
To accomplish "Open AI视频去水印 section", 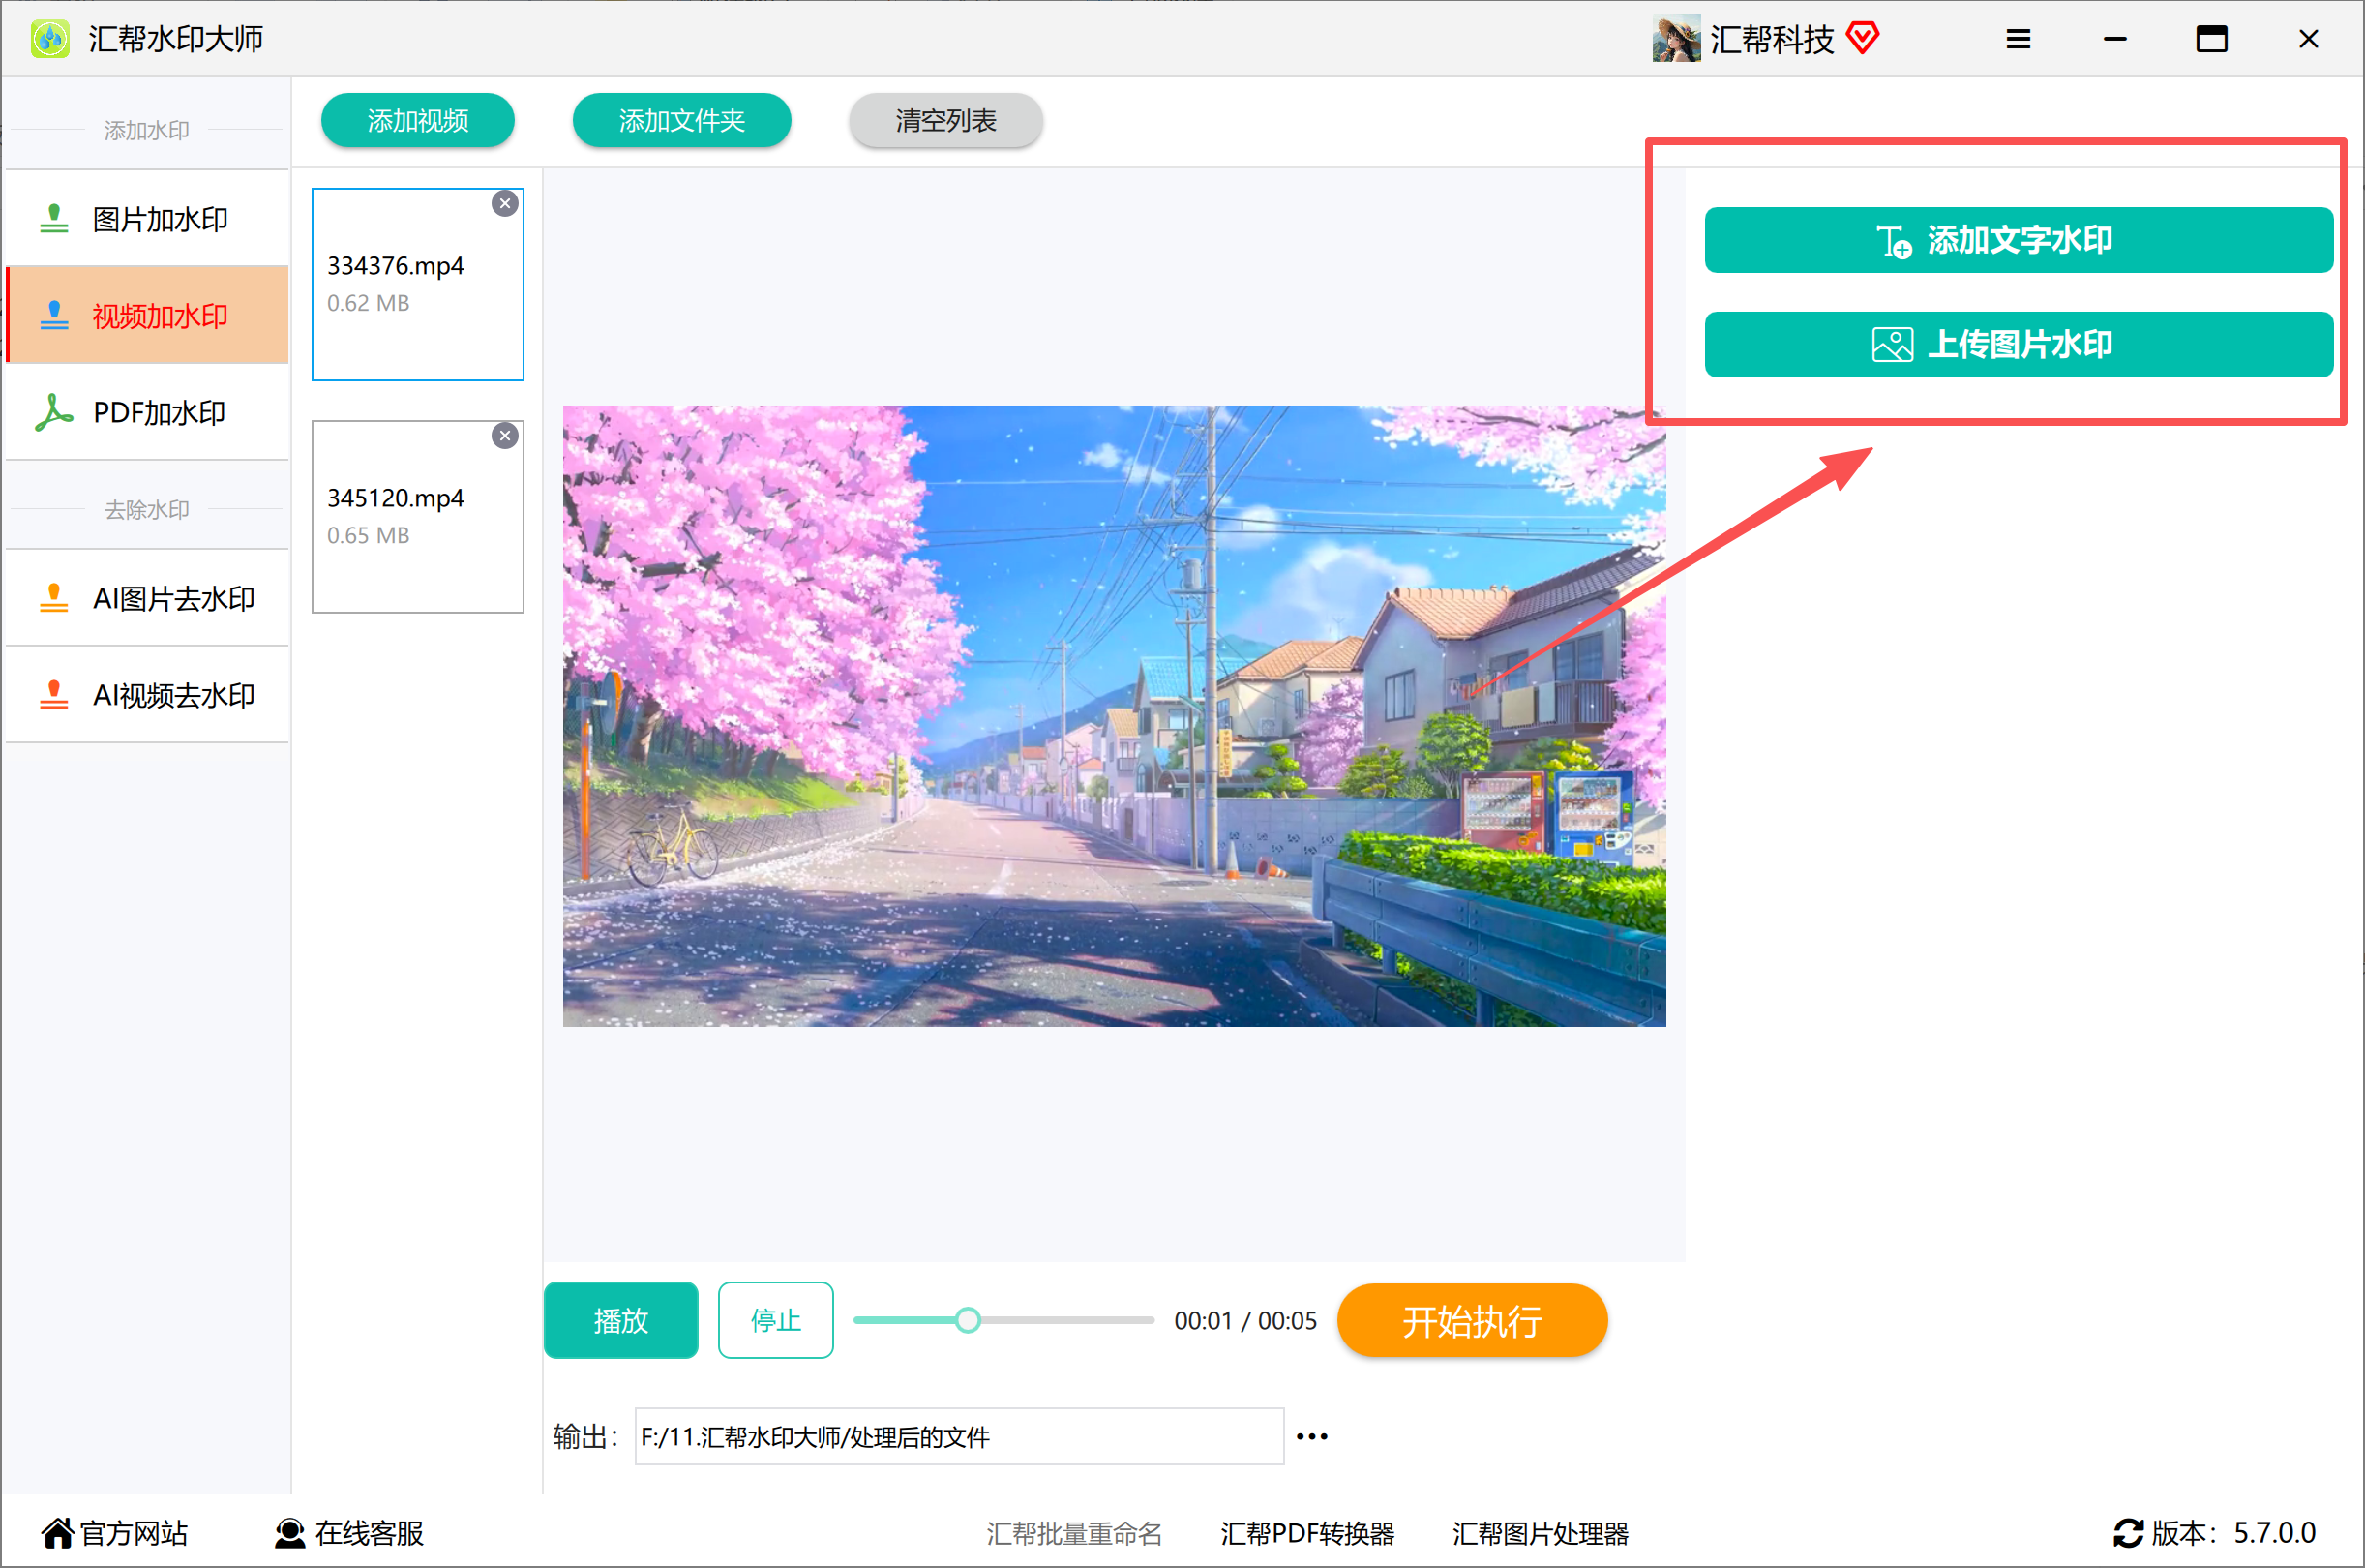I will [x=148, y=696].
